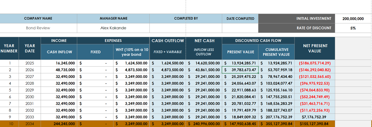Click the Bond Review company name cell
Viewport: 372px width, 127px height.
(x=38, y=28)
